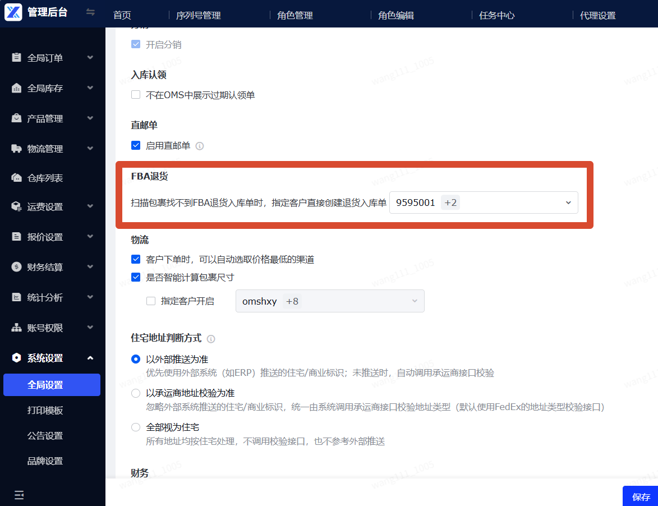This screenshot has height=506, width=658.
Task: Check 不在OMS中展示过期认领单
Action: tap(136, 94)
